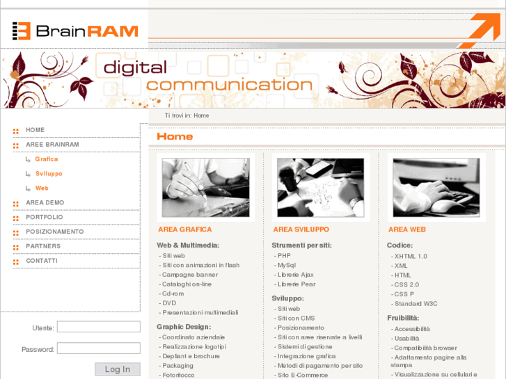The width and height of the screenshot is (506, 379).
Task: Click the 'Cataloghi on-line' list item
Action: (x=185, y=284)
